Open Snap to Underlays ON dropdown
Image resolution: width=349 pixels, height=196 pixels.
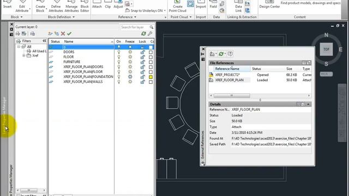click(165, 11)
